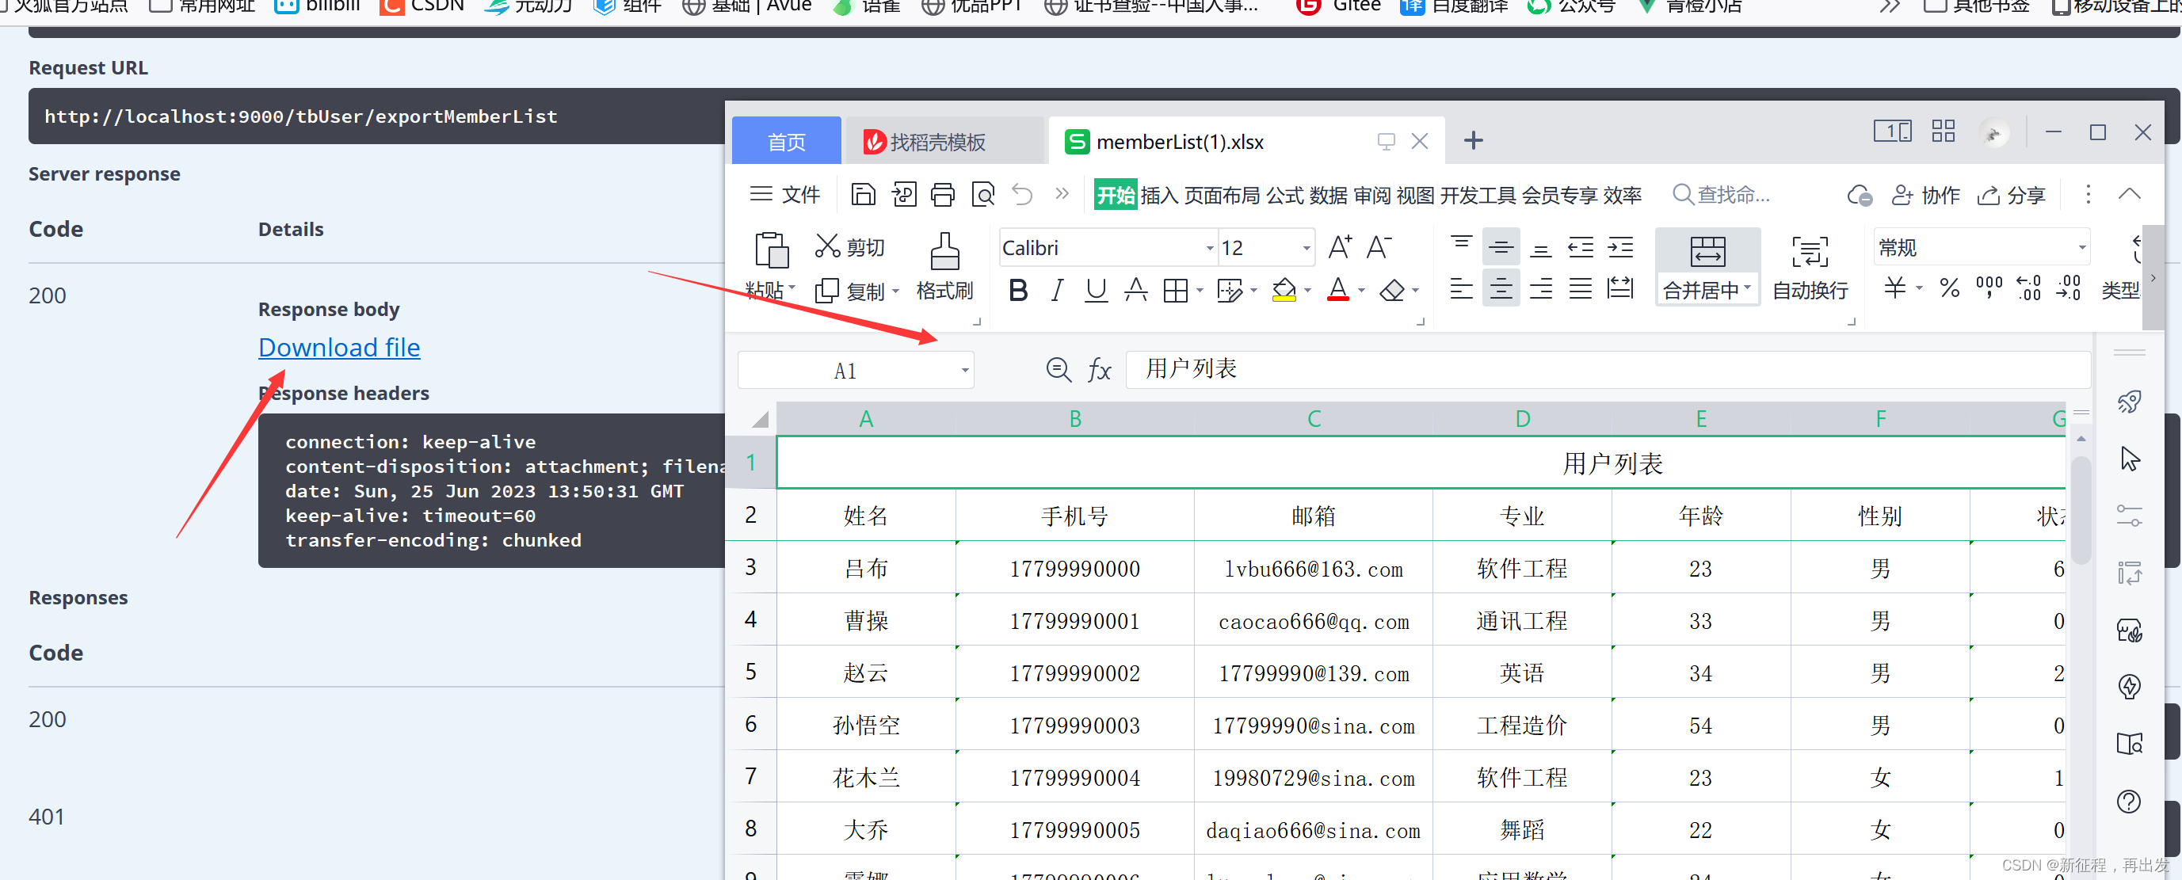Click the cloud sync status icon
This screenshot has height=880, width=2182.
click(x=1859, y=196)
